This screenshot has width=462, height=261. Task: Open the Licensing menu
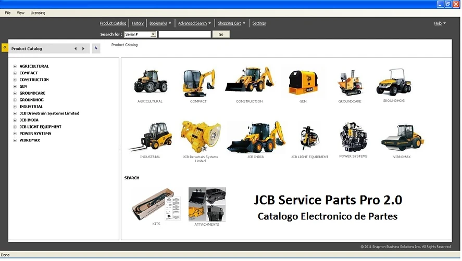[38, 13]
